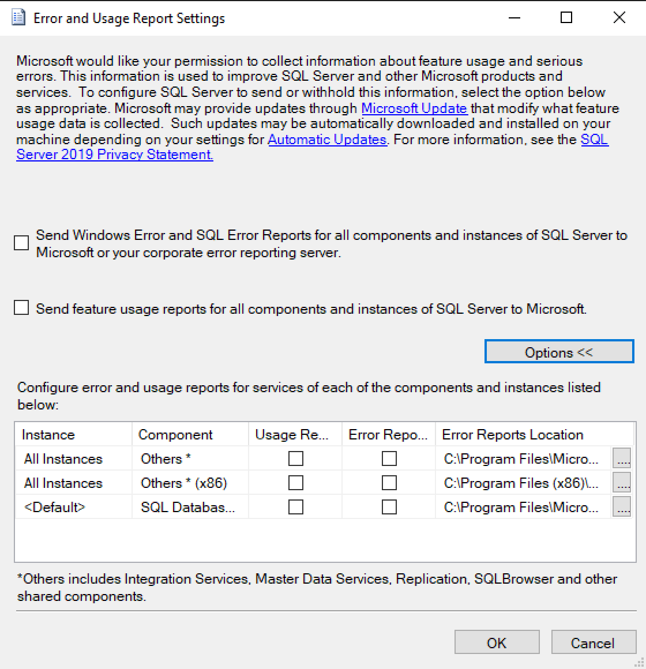The height and width of the screenshot is (669, 646).
Task: Check Error Reports for Others * row
Action: pos(389,458)
